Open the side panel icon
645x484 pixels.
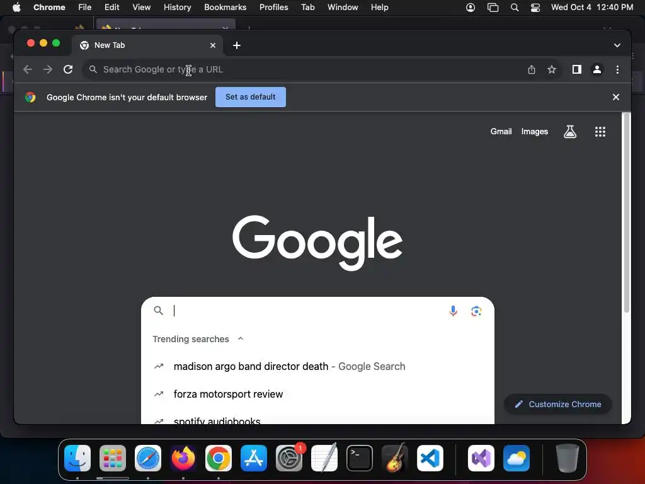click(577, 69)
